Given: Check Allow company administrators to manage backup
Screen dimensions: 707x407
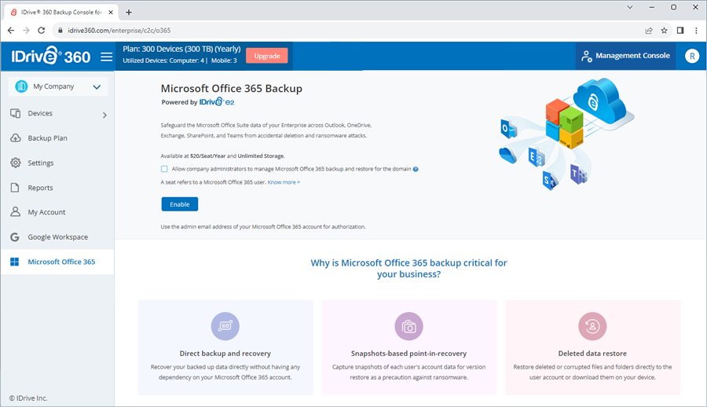Looking at the screenshot, I should coord(164,169).
